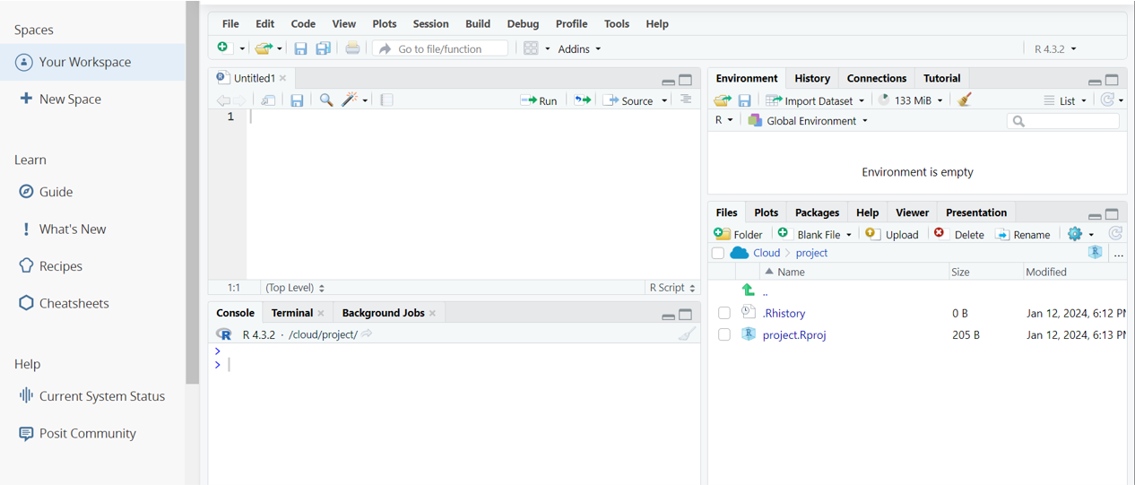Click the Delete button in Files

click(958, 234)
